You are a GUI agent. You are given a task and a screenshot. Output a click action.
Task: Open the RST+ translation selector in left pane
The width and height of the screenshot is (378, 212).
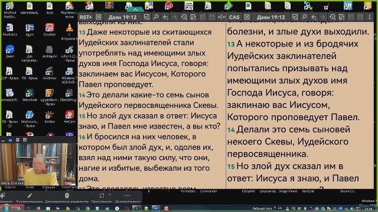[x=86, y=17]
